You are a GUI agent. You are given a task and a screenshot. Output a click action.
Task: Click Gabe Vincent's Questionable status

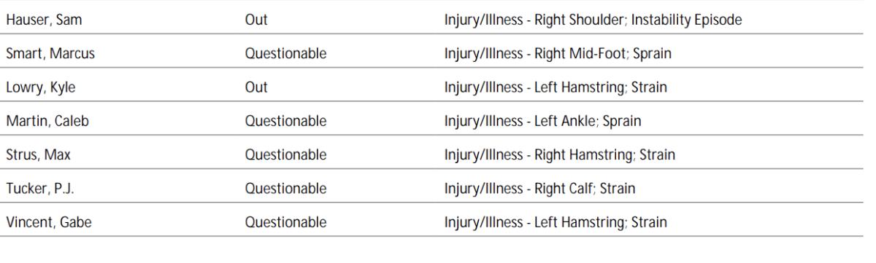(287, 222)
